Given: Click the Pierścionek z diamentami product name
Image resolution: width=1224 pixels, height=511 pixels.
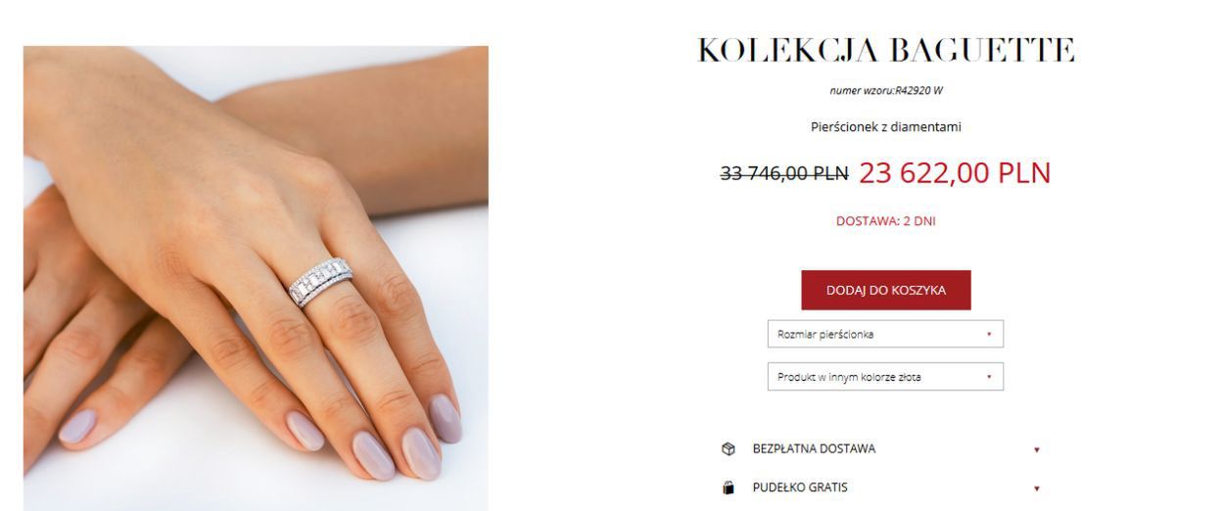Looking at the screenshot, I should coord(886,127).
